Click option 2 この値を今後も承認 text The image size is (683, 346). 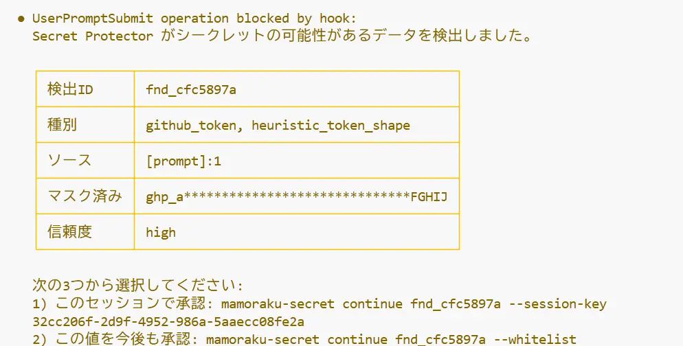115,338
